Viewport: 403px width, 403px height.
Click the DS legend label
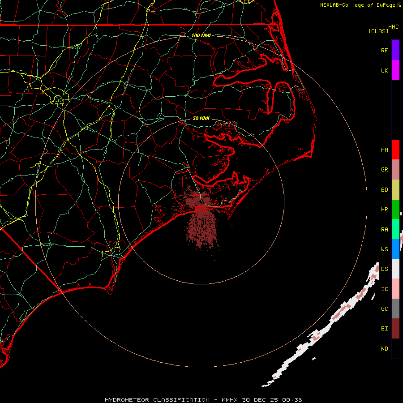click(384, 269)
